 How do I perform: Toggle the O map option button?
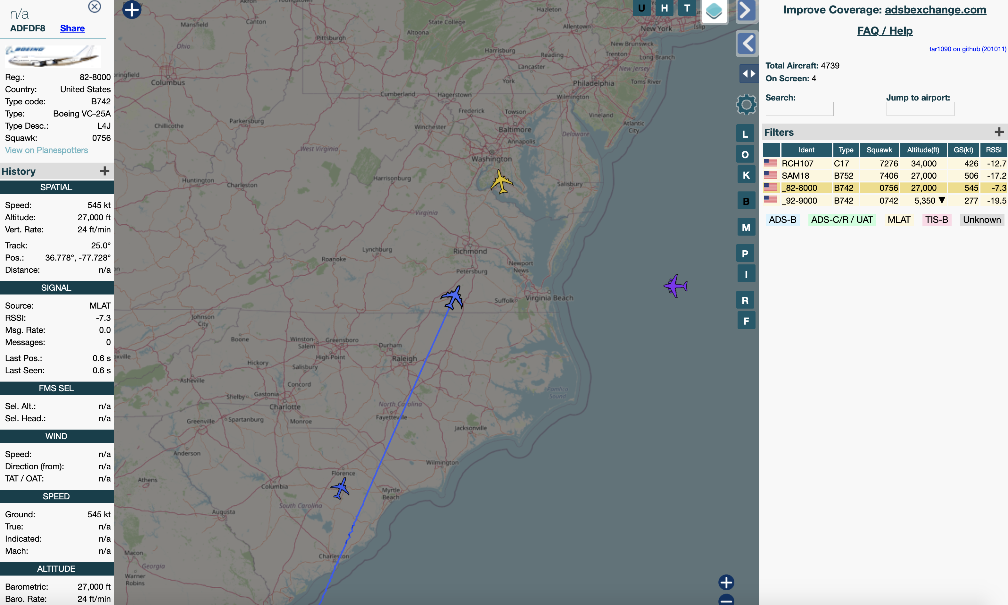tap(745, 155)
